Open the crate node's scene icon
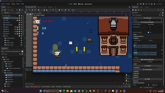This screenshot has width=165, height=93. pos(17,20)
